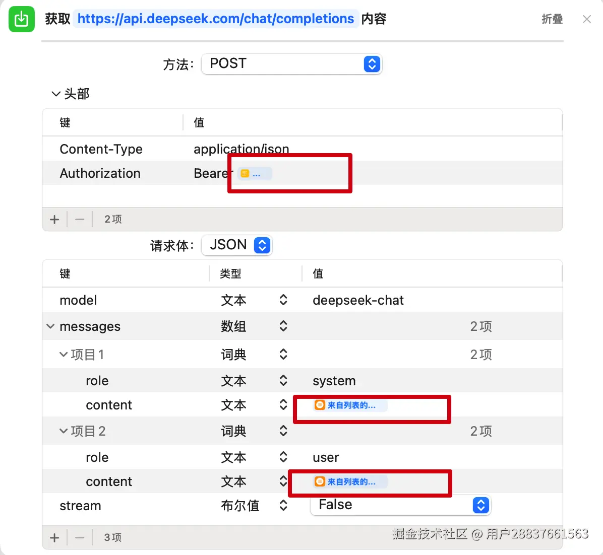Image resolution: width=603 pixels, height=555 pixels.
Task: Select the stream key cell
Action: click(x=80, y=506)
